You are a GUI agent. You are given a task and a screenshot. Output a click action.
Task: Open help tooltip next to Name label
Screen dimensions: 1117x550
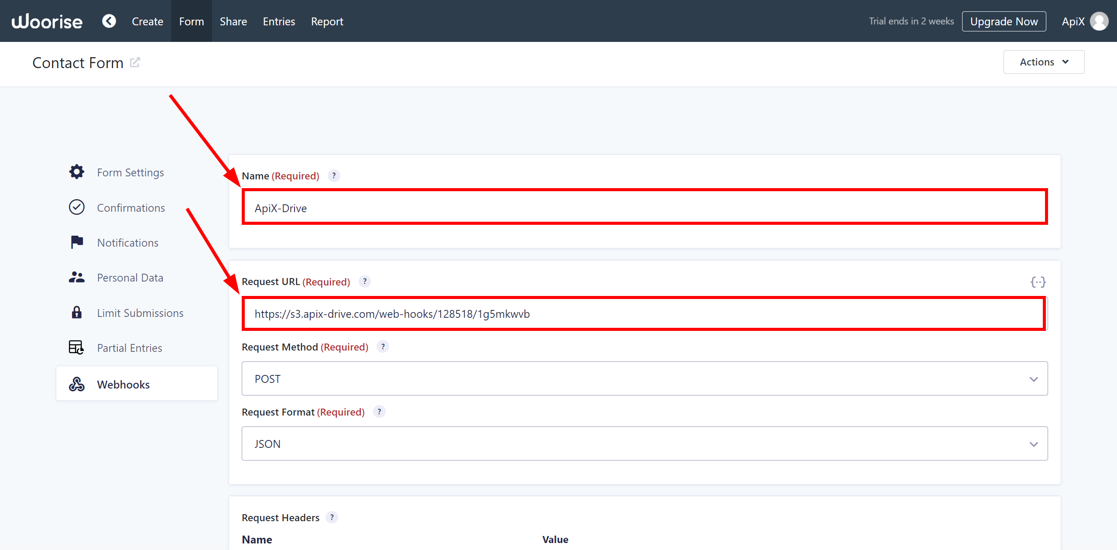(334, 175)
